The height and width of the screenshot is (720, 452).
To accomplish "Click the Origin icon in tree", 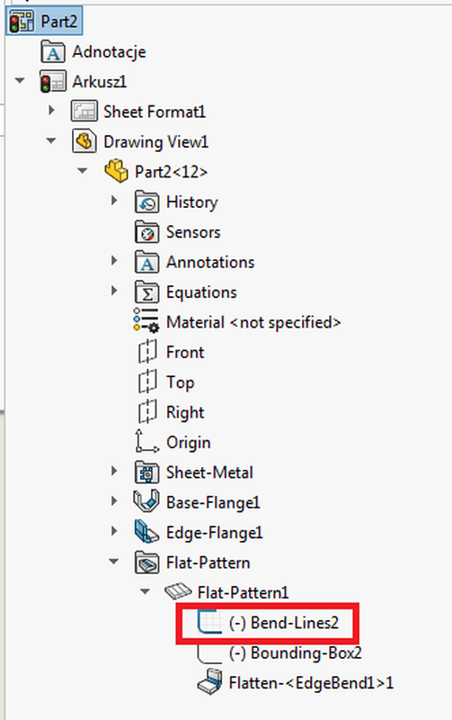I will [x=146, y=441].
